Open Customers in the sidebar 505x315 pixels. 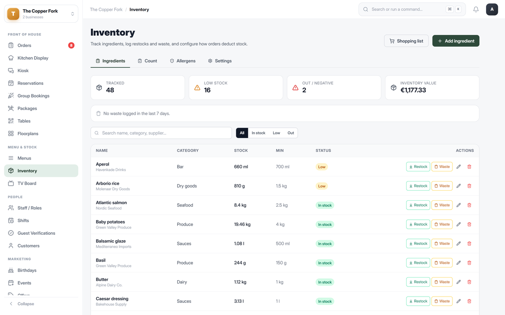click(x=41, y=246)
